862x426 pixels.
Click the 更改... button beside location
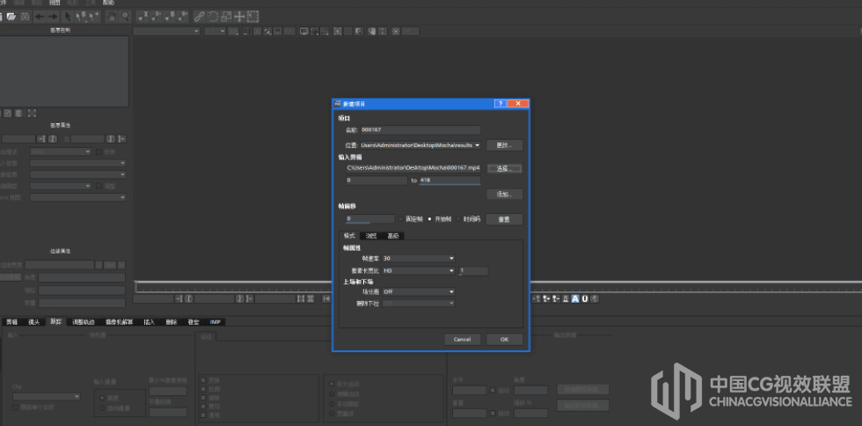coord(504,145)
